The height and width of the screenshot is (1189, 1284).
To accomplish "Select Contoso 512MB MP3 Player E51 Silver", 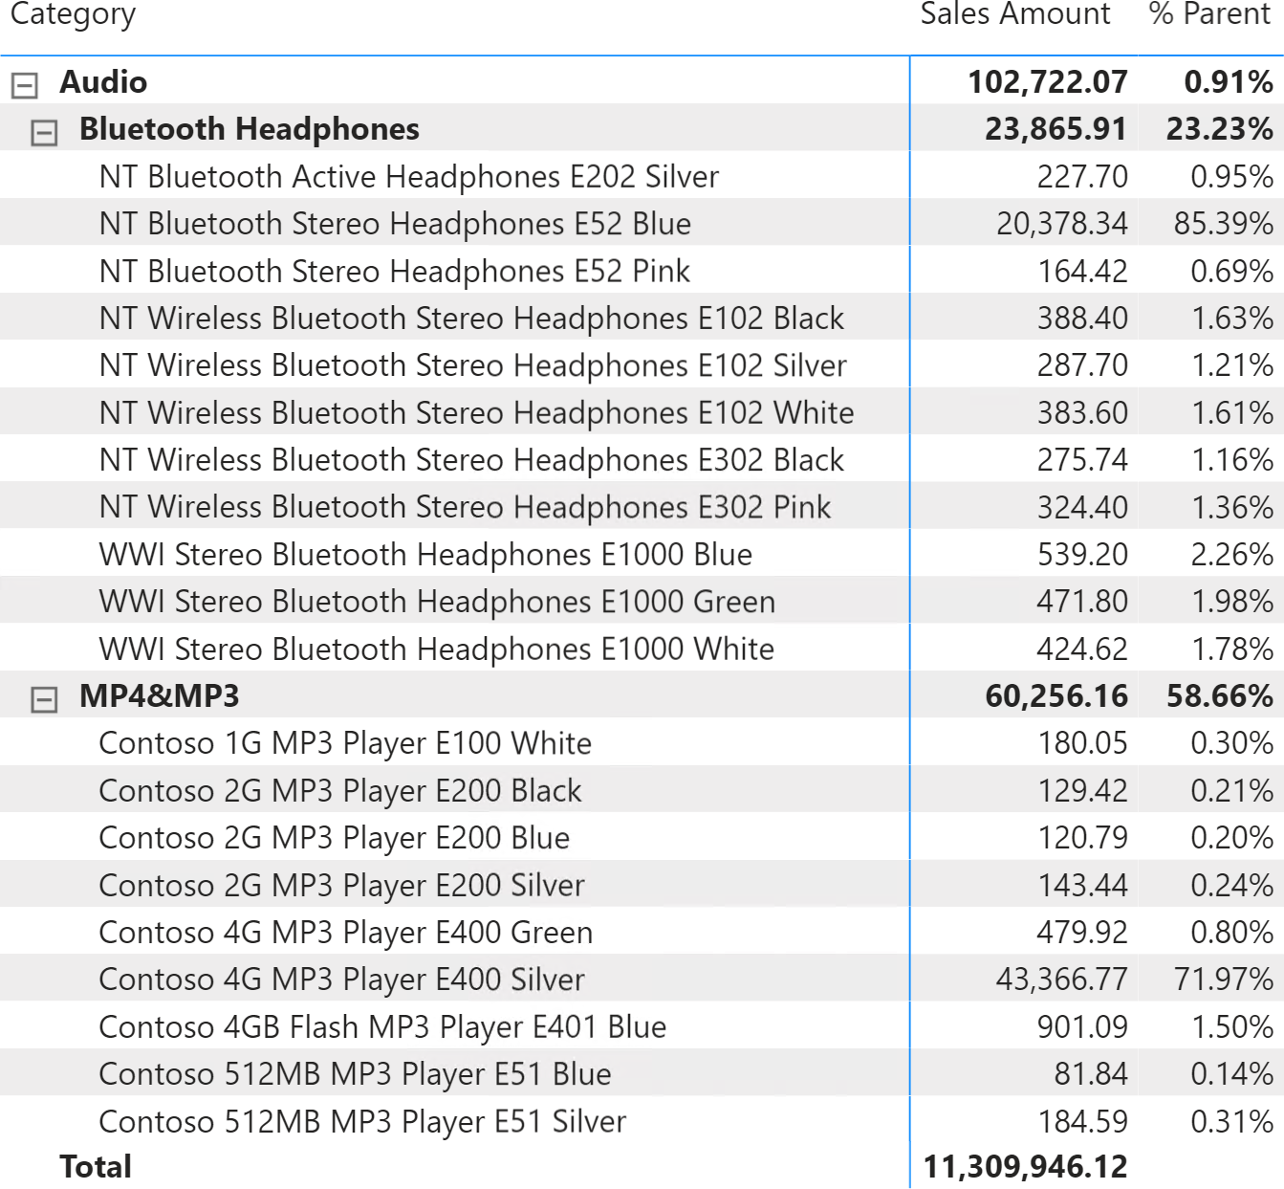I will [x=363, y=1122].
